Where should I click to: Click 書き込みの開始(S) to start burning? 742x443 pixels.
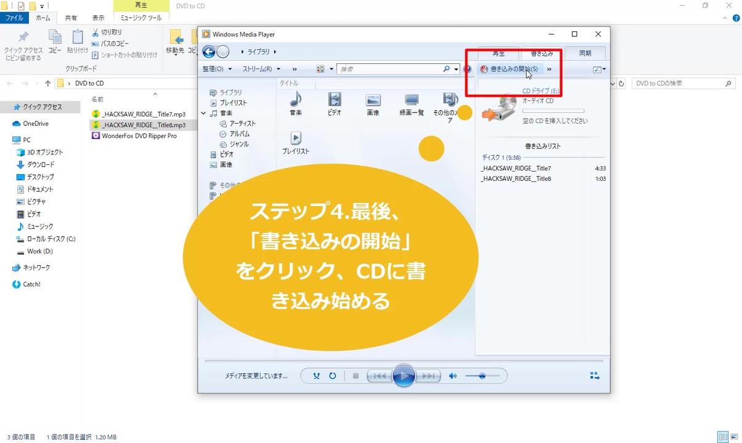coord(509,69)
